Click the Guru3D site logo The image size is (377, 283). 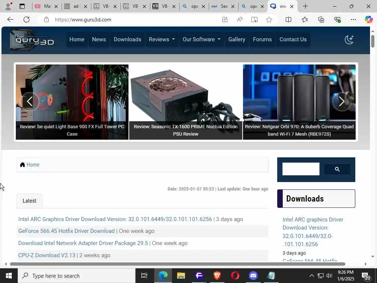coord(34,40)
